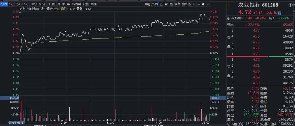295x126 pixels.
Task: Click the jump-to-end arrow icon
Action: 203,4
